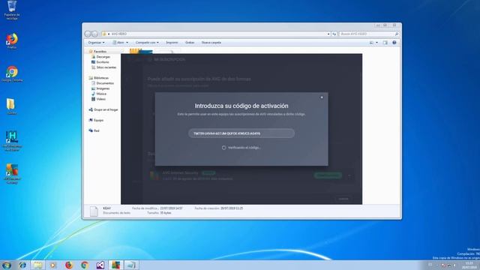Viewport: 480px width, 270px height.
Task: Toggle the Explorer preview pane
Action: tap(385, 43)
